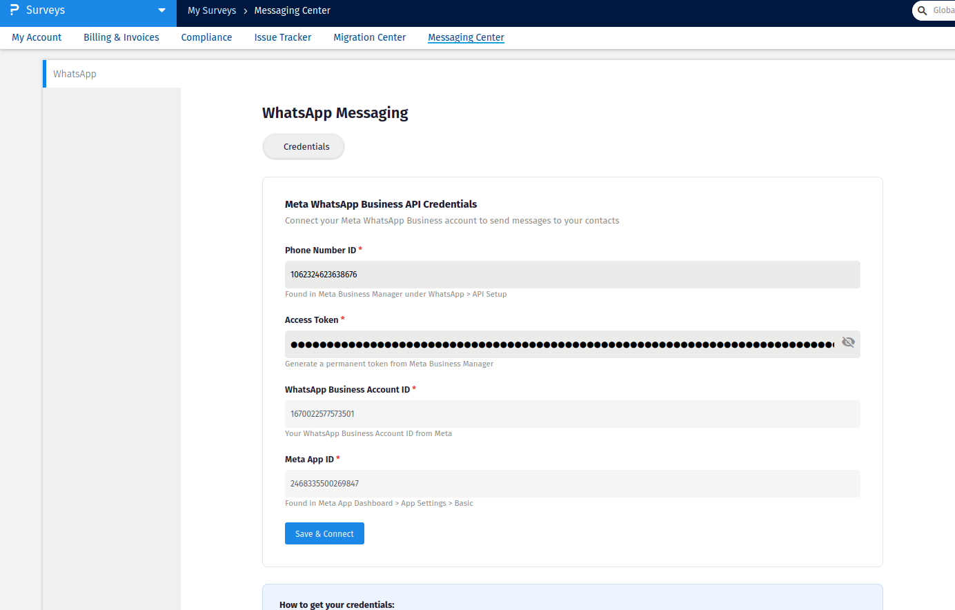Open the My Account tab

coord(37,37)
